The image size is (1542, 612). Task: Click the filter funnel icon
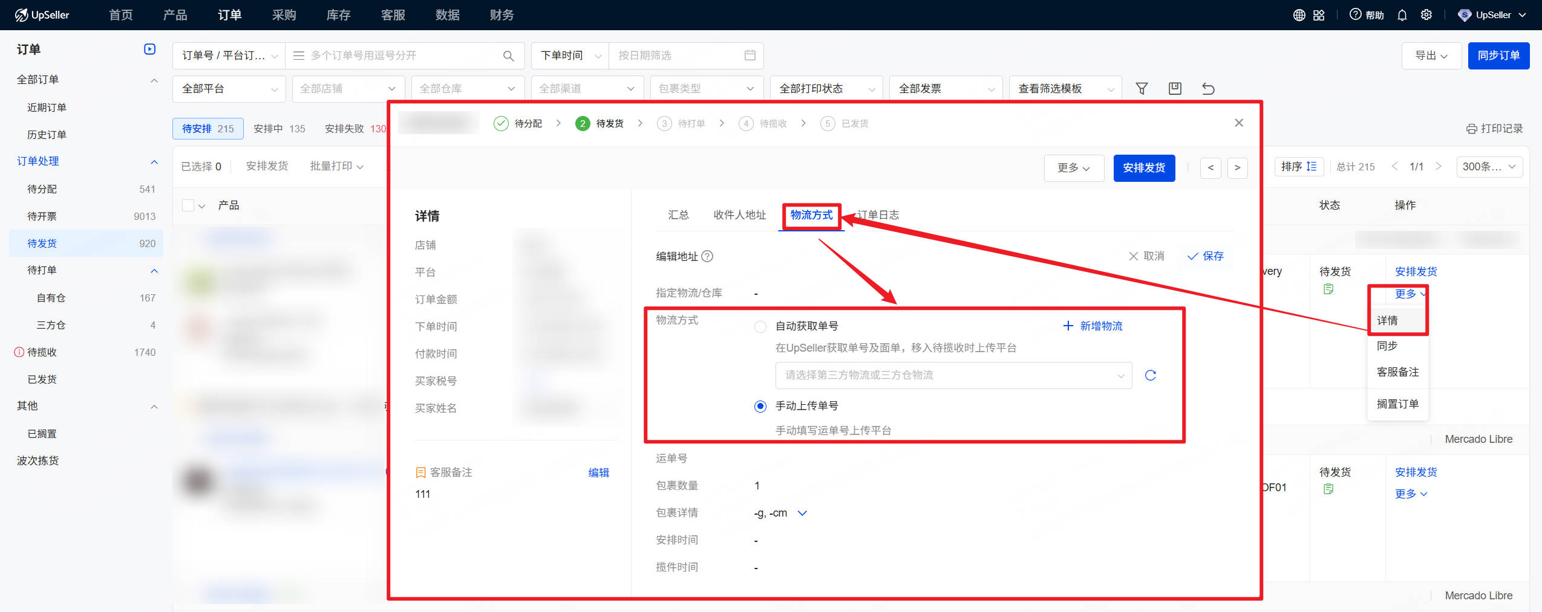(x=1142, y=89)
